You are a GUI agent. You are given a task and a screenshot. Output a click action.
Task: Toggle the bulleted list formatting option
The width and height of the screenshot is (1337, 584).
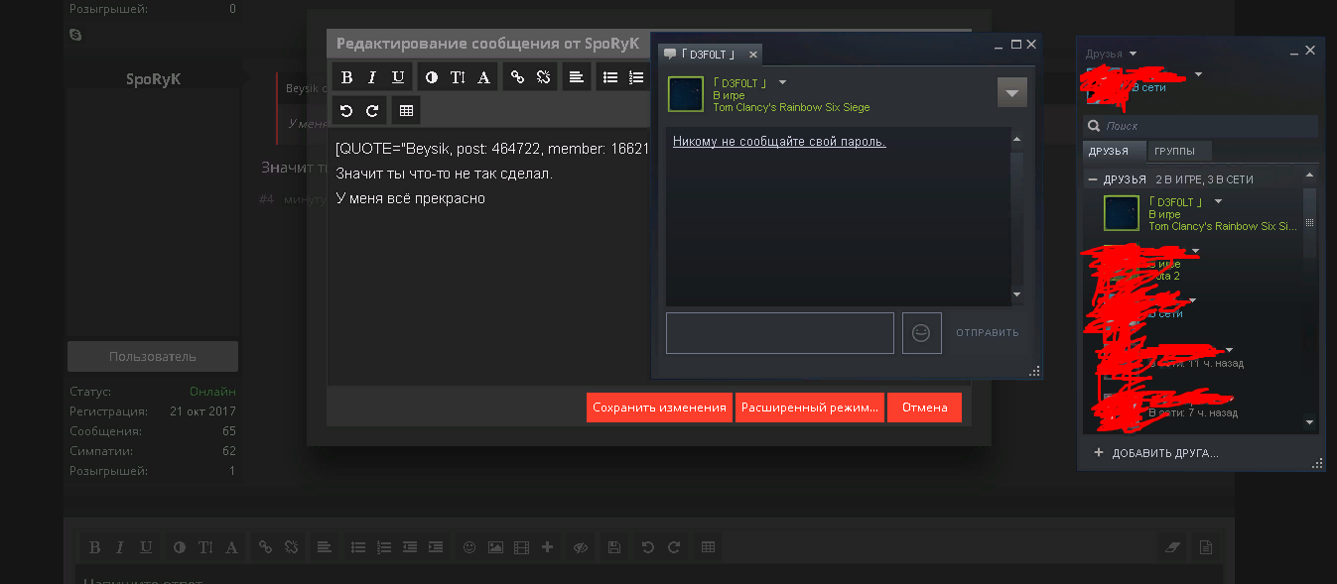pyautogui.click(x=609, y=75)
